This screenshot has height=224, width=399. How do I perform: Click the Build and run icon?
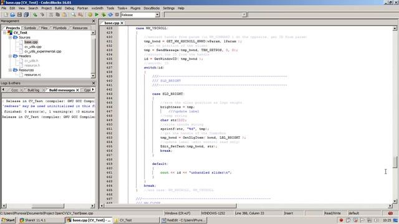point(103,15)
